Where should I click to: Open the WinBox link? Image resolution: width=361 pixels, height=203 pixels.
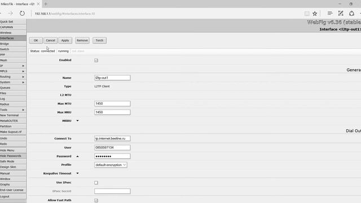point(13,179)
